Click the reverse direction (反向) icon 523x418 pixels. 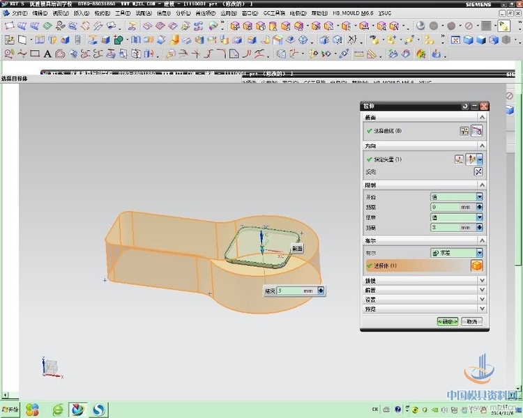tap(478, 171)
